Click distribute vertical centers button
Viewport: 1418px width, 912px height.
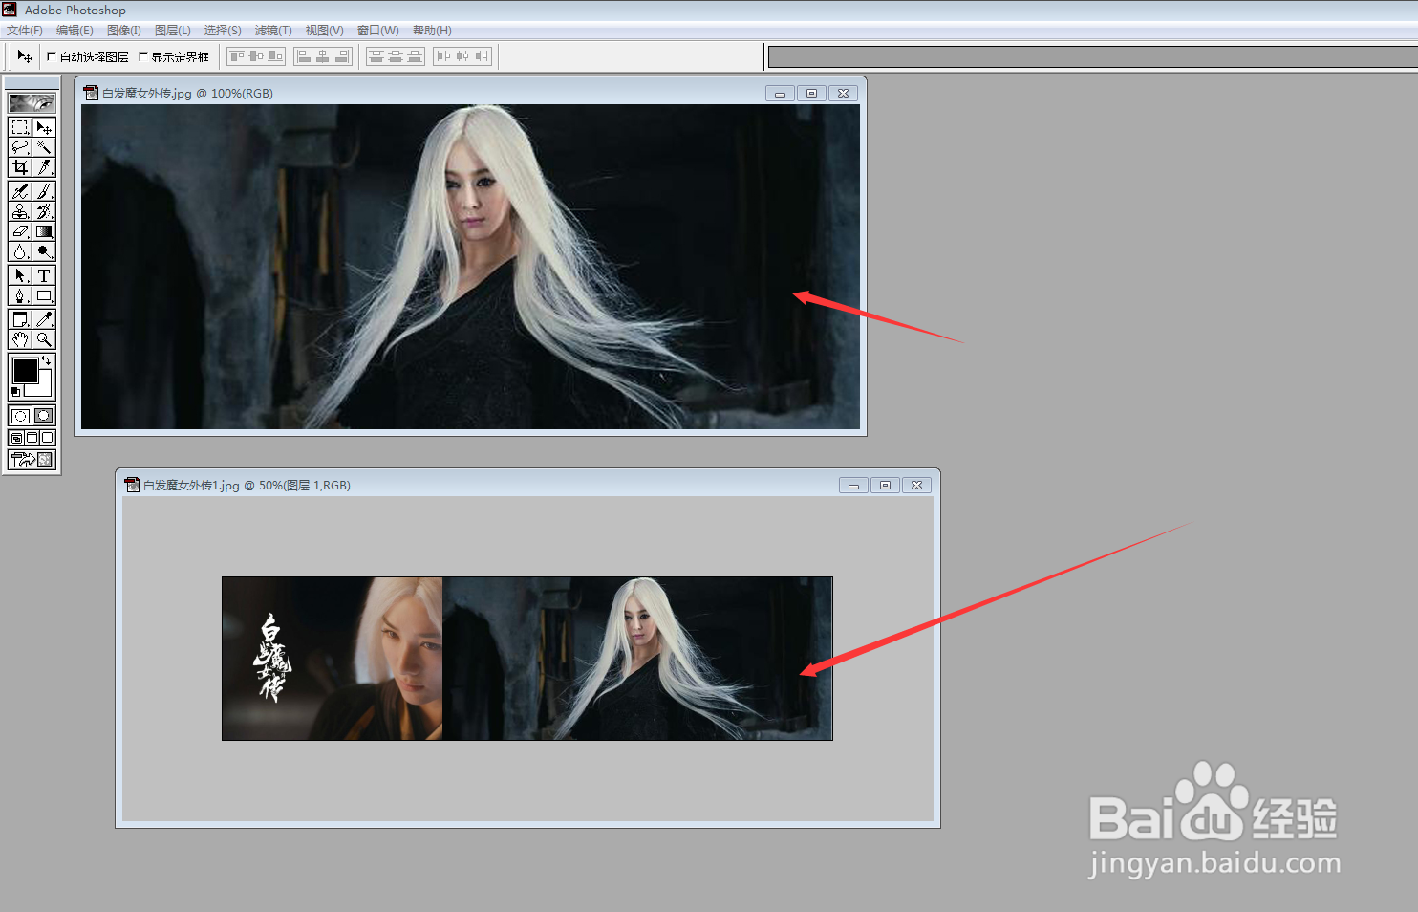[396, 56]
